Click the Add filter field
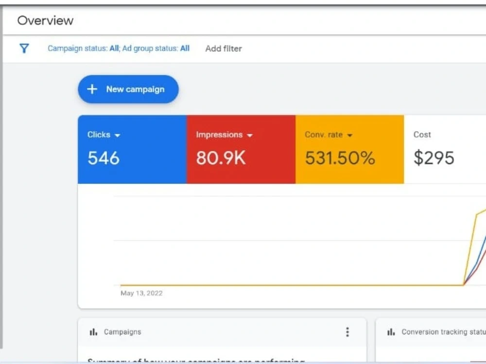Viewport: 486px width, 364px height. tap(224, 49)
